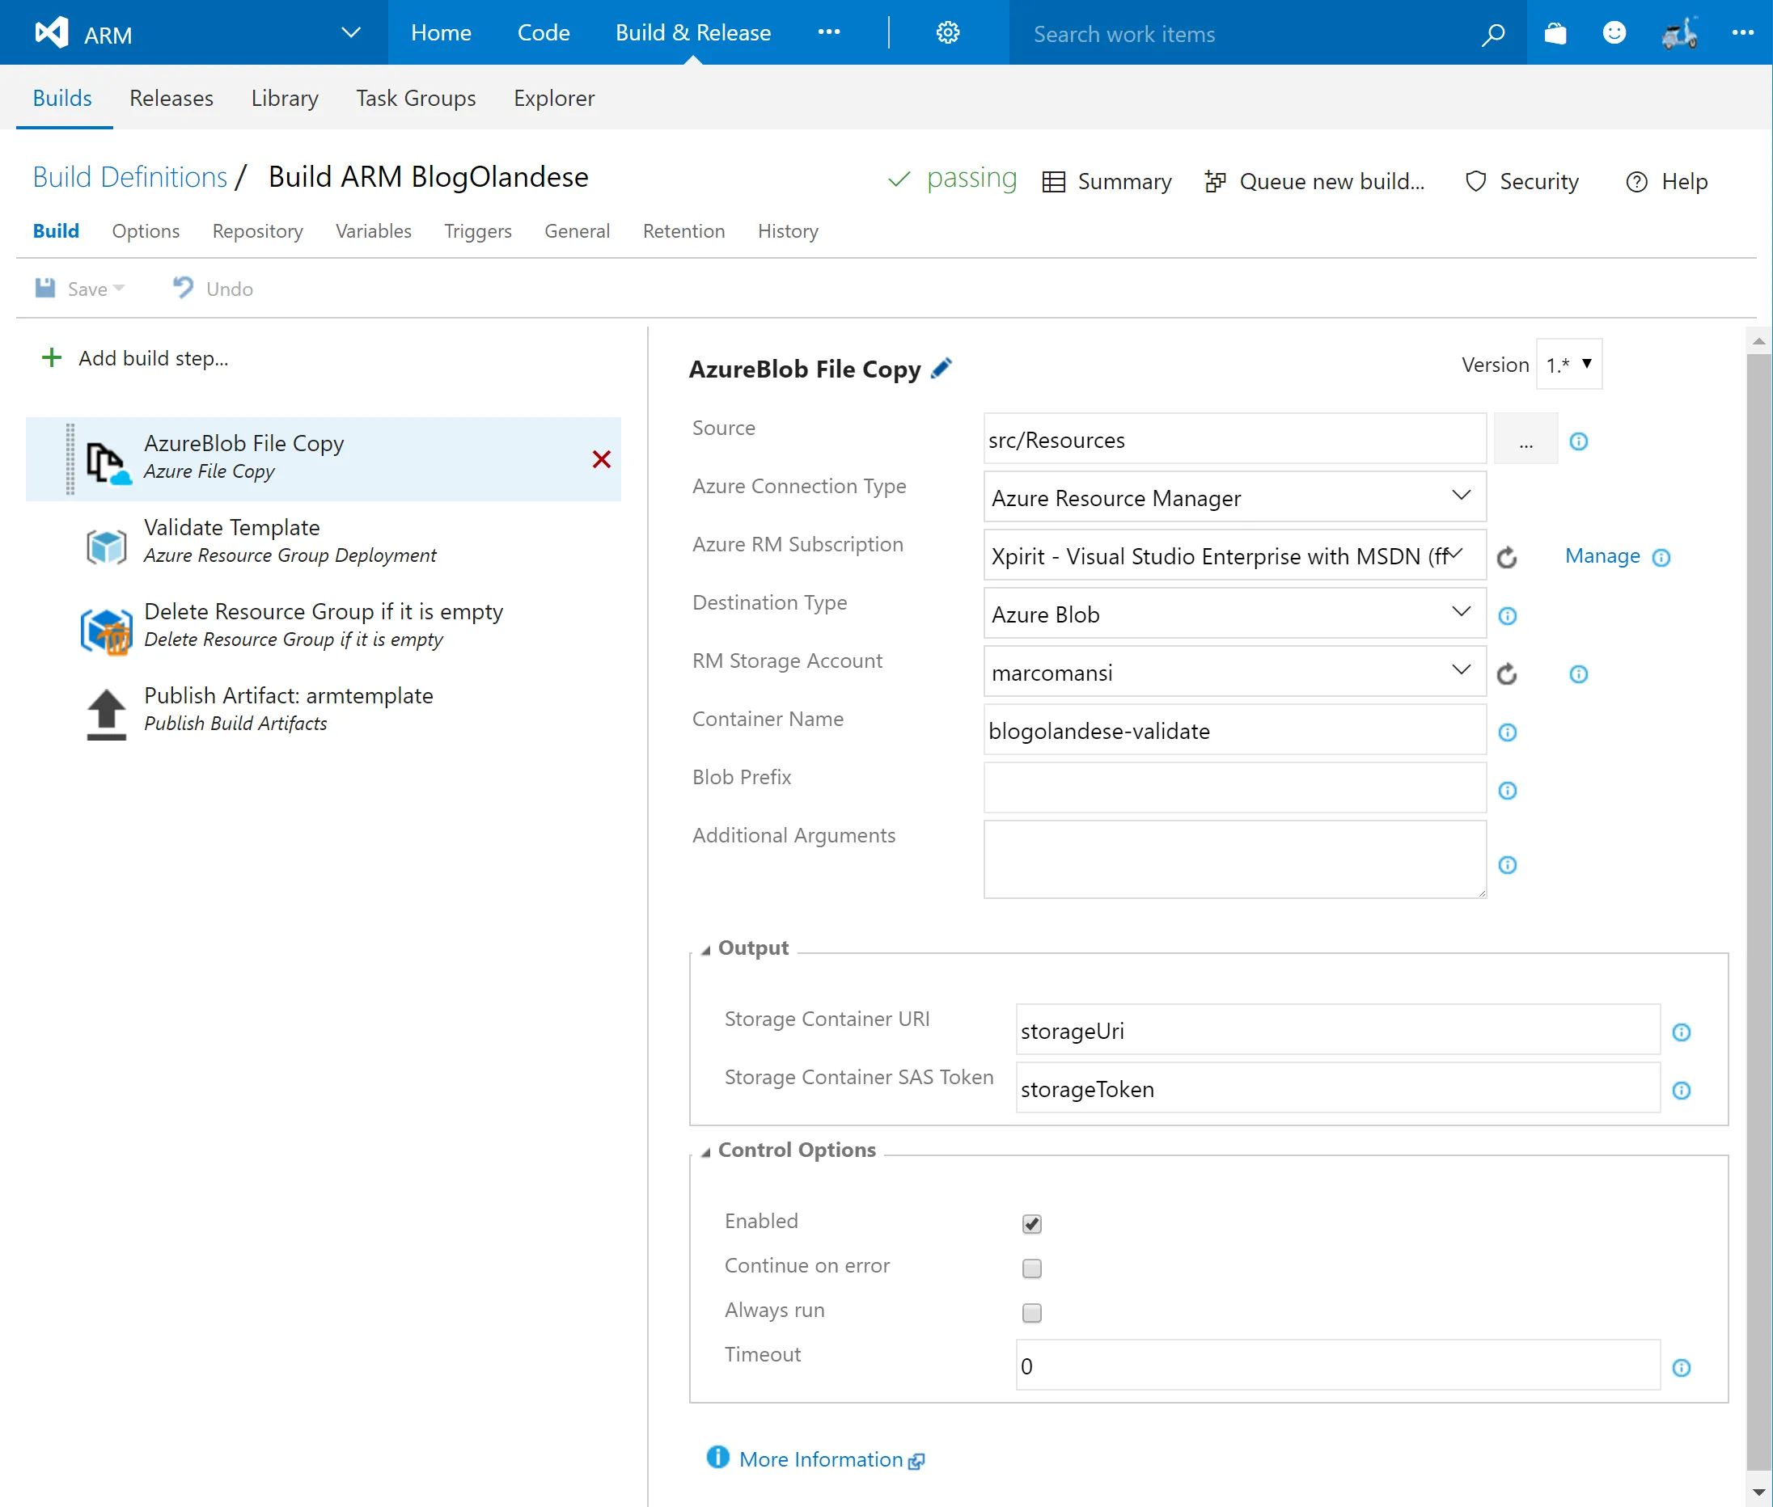This screenshot has height=1507, width=1773.
Task: Click the Manage subscription link
Action: click(1602, 556)
